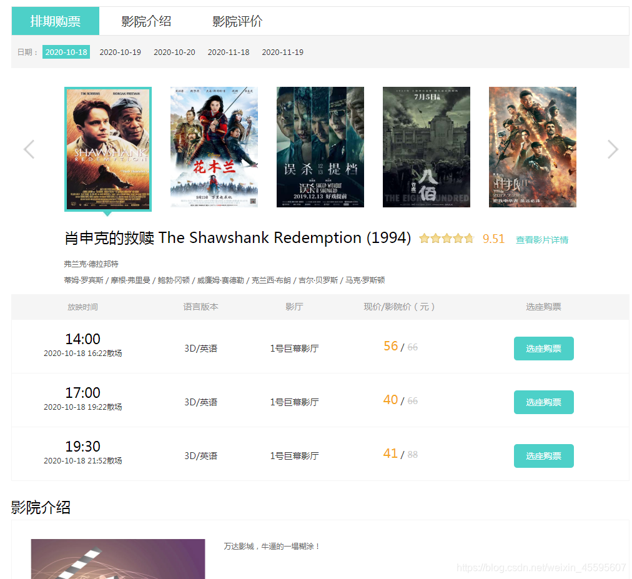Click director name 弗兰克·德拉邦特
The image size is (632, 579).
pos(91,264)
